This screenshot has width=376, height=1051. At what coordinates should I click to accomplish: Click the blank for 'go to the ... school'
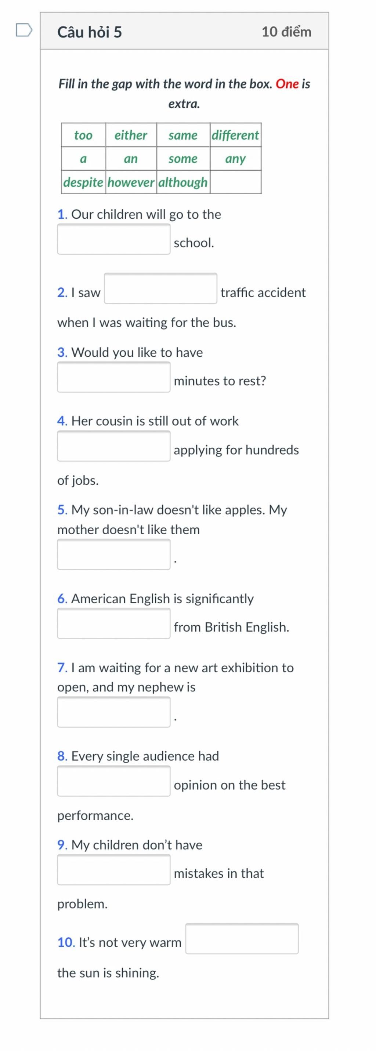pos(113,240)
